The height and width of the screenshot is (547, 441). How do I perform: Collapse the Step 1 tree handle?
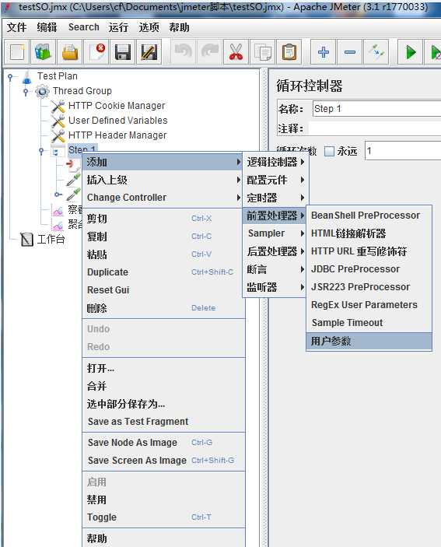(41, 151)
